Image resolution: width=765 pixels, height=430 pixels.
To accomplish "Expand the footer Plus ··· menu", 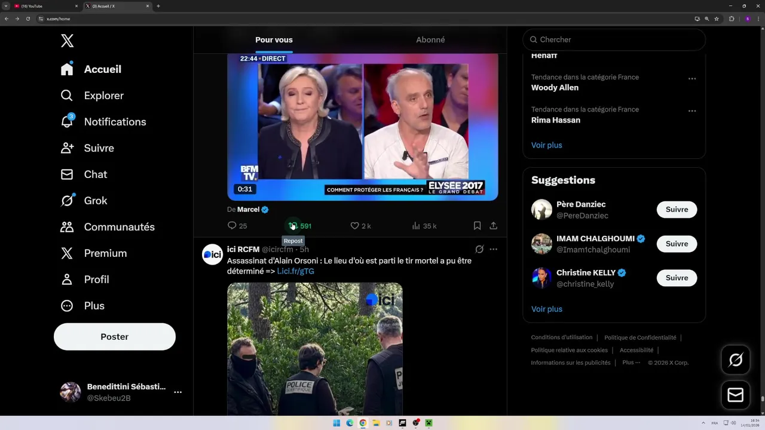I will [631, 363].
